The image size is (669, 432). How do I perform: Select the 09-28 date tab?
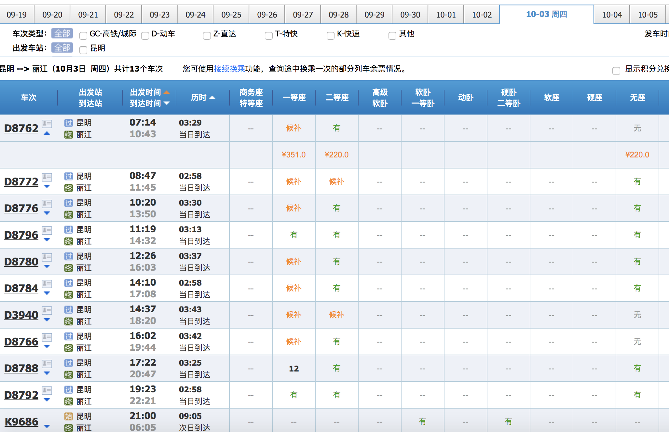coord(338,15)
